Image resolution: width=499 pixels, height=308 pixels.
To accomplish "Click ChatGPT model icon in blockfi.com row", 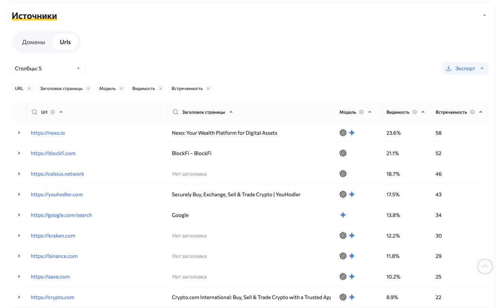I will (343, 153).
